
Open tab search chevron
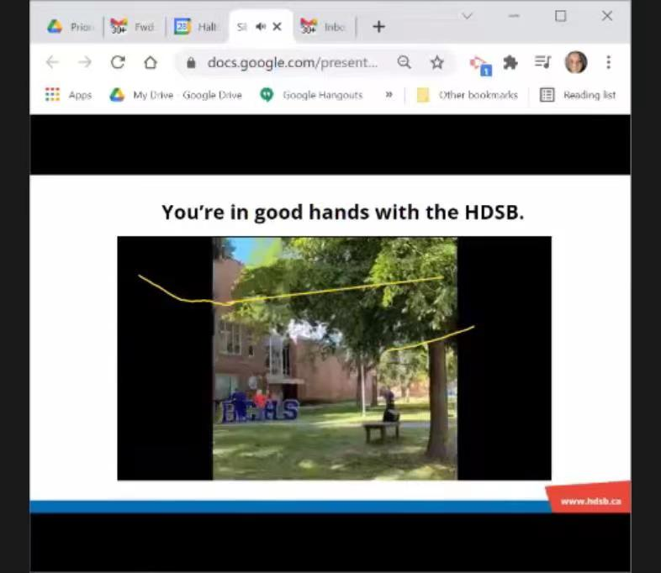(467, 16)
